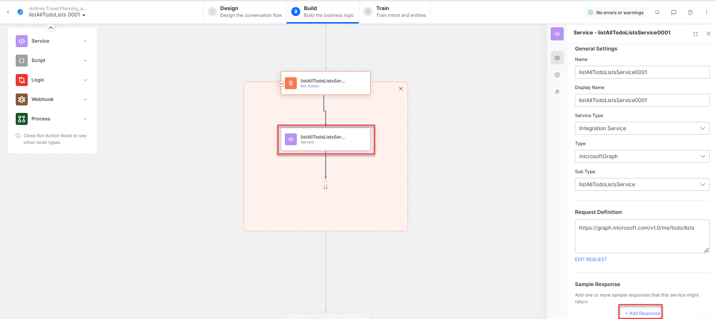Image resolution: width=715 pixels, height=319 pixels.
Task: Switch to the Train tab
Action: pyautogui.click(x=395, y=12)
